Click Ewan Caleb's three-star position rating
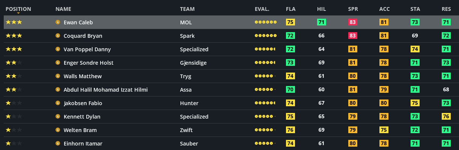 (14, 22)
